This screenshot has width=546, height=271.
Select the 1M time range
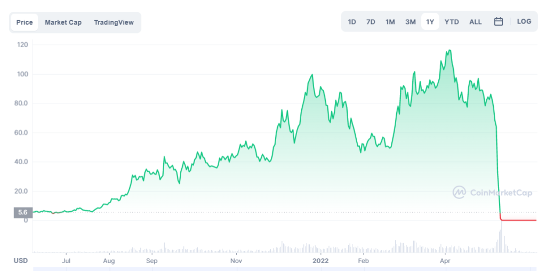click(x=390, y=21)
